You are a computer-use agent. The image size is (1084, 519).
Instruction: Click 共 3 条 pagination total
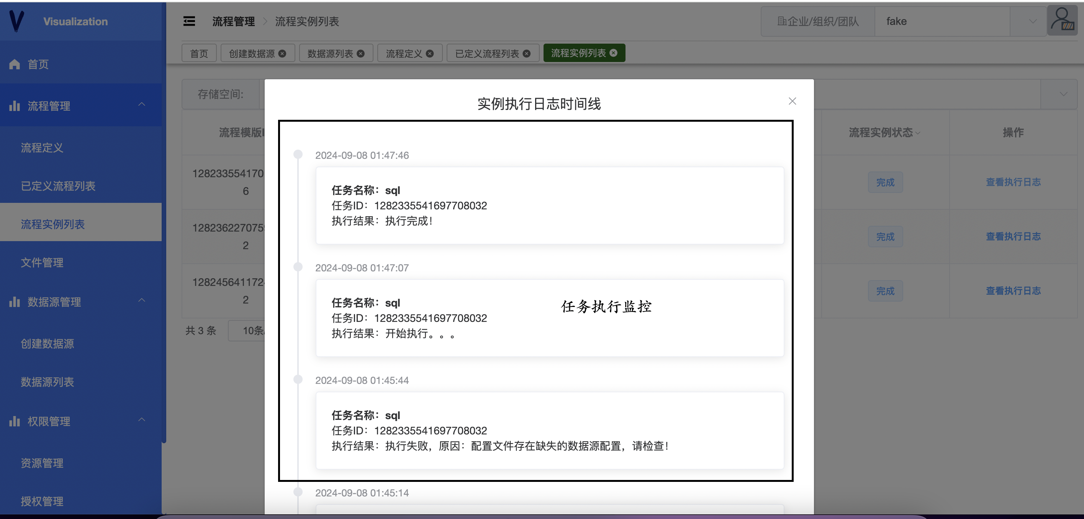coord(201,331)
